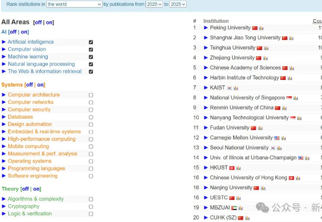Open the ending year 2025 dropdown
322x222 pixels.
point(178,4)
